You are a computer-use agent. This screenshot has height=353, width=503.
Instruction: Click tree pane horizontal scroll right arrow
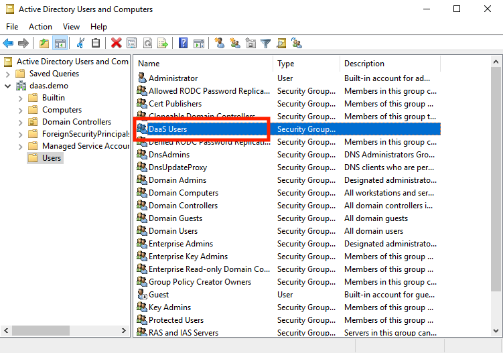coord(123,330)
